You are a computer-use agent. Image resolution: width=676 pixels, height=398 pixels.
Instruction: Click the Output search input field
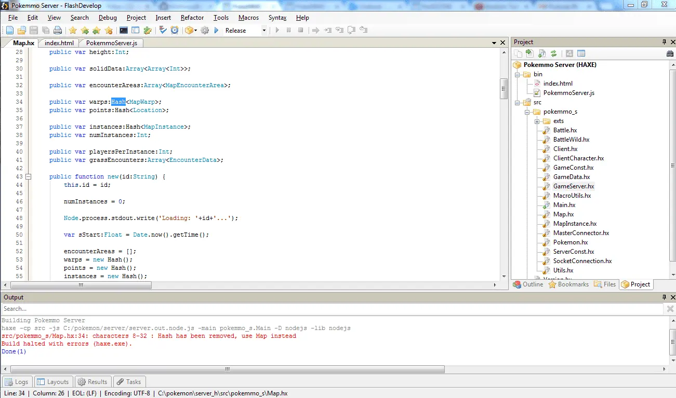(333, 309)
